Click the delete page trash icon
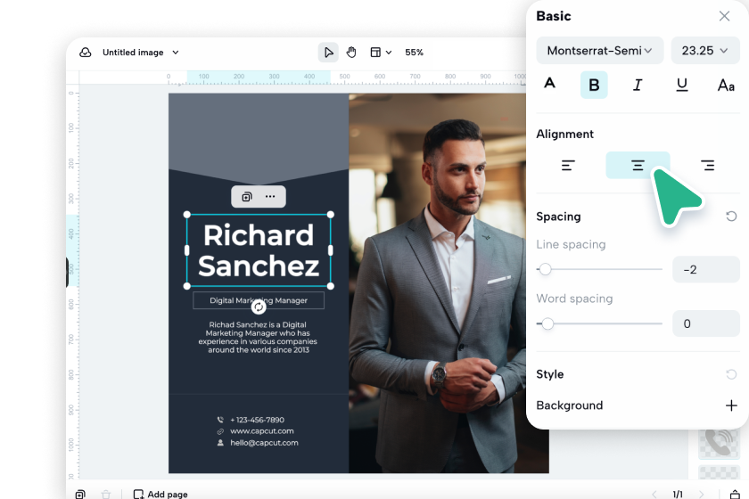This screenshot has height=499, width=749. [x=106, y=495]
